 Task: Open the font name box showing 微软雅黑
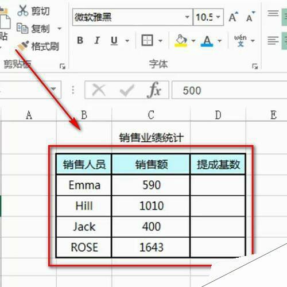point(133,17)
